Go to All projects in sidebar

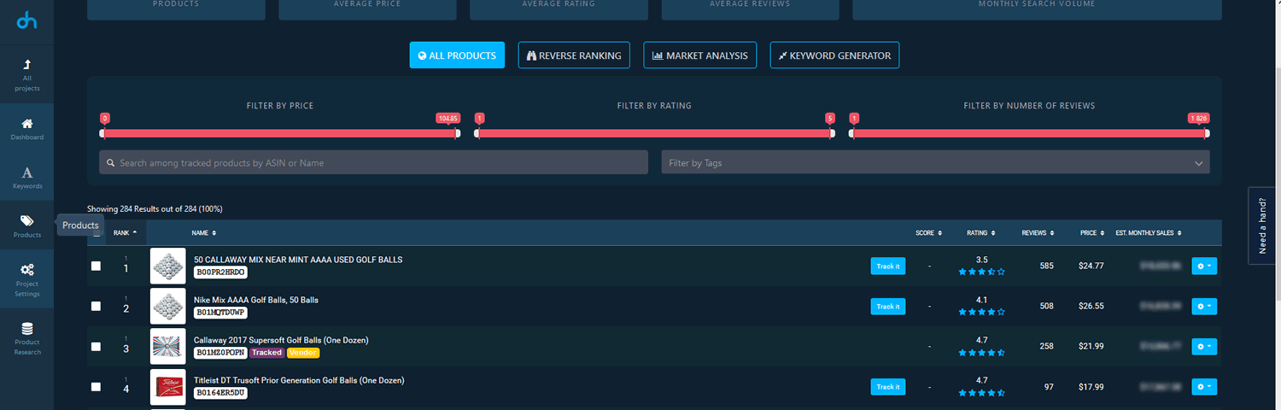(x=27, y=76)
